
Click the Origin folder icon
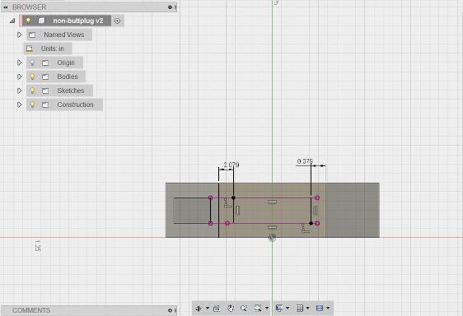45,63
